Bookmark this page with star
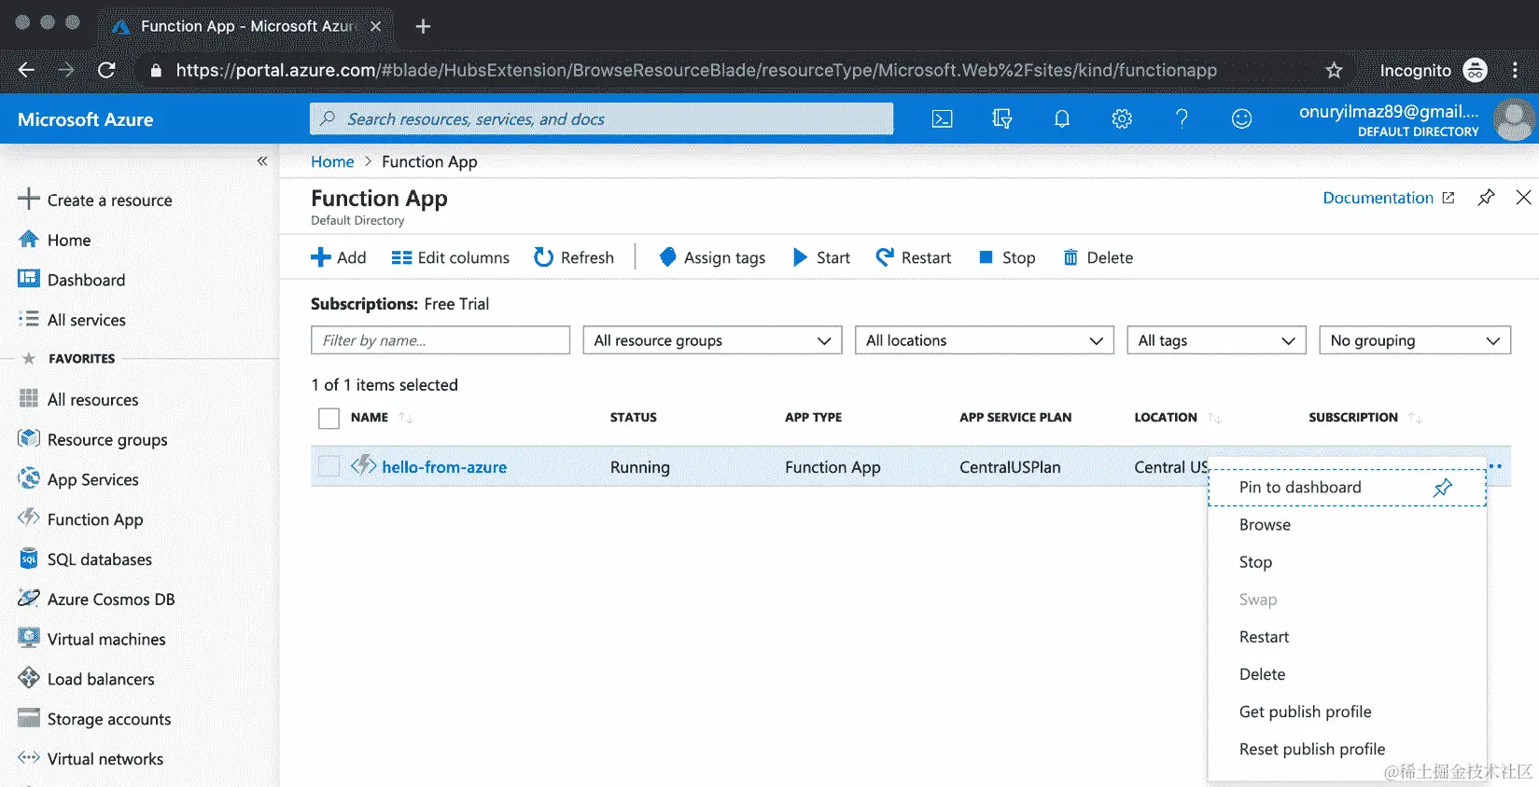Image resolution: width=1539 pixels, height=787 pixels. 1335,70
